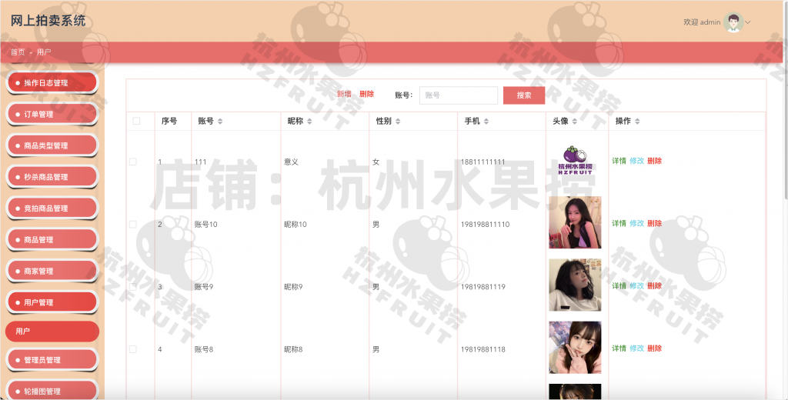Open 管理员管理 menu
The image size is (788, 400).
[x=52, y=360]
